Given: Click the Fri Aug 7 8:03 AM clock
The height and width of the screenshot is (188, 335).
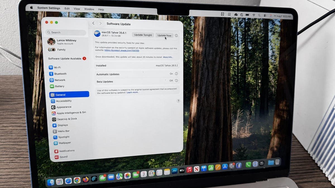Looking at the screenshot, I should [x=283, y=16].
